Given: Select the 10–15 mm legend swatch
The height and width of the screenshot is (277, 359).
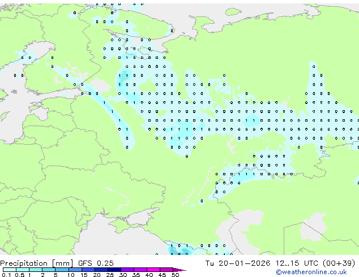Looking at the screenshot, I should 75,270.
